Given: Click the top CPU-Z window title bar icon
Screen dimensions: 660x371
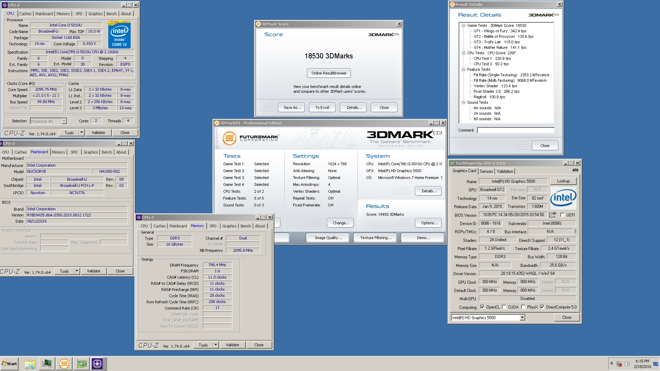Looking at the screenshot, I should click(5, 5).
